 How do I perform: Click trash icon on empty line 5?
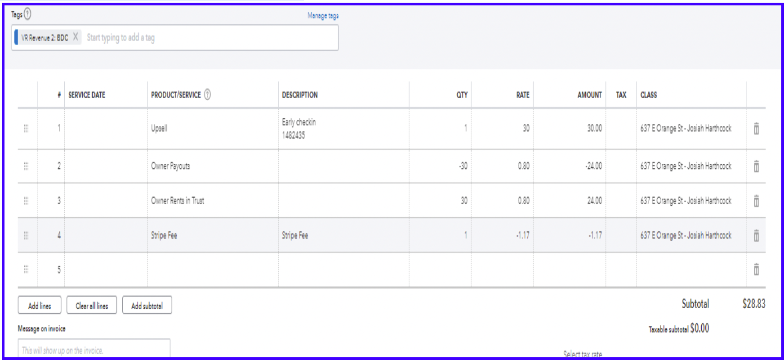756,270
